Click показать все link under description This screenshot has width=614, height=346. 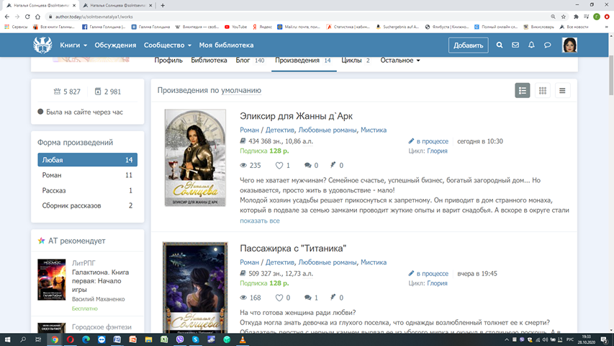coord(260,221)
